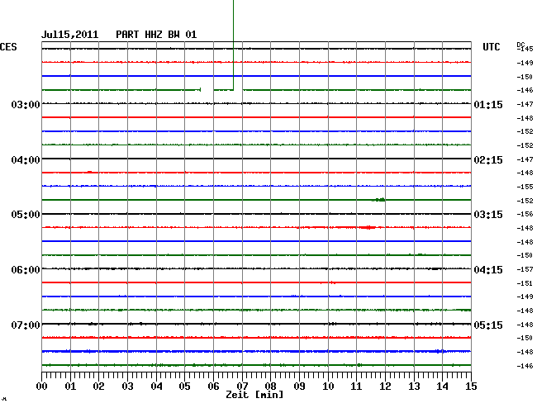This screenshot has width=537, height=408.
Task: Click the DC offset value -151
Action: coord(525,282)
